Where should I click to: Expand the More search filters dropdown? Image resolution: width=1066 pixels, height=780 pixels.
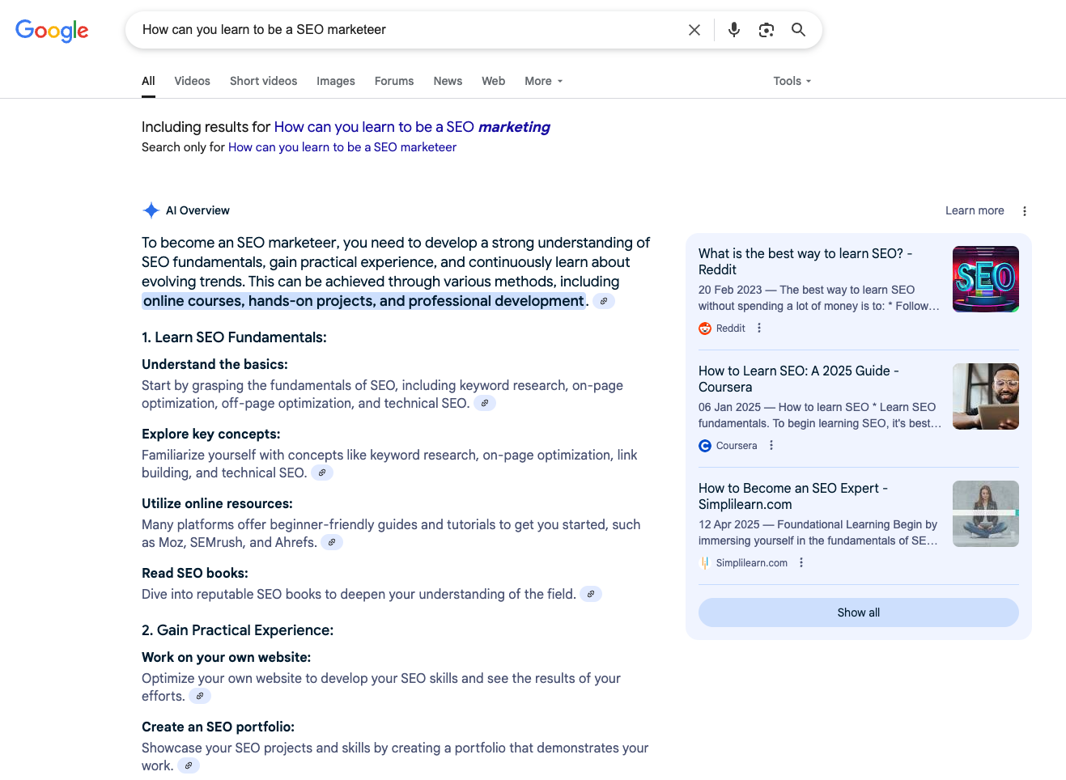click(x=543, y=81)
